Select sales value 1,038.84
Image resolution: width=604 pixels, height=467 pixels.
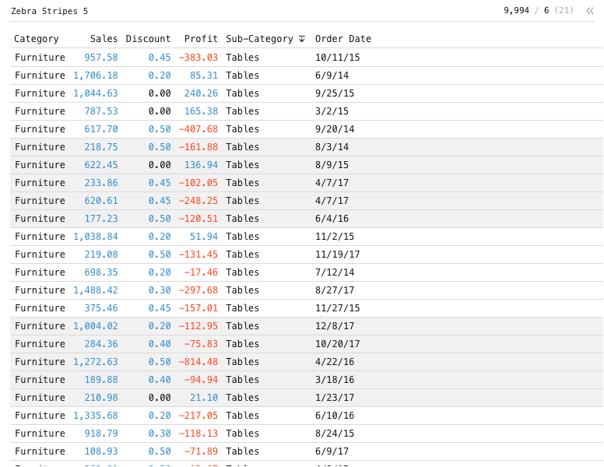pos(96,237)
